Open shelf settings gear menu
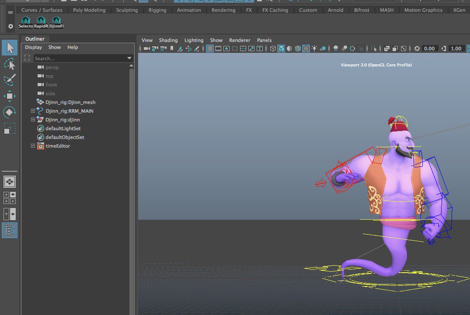Screen dimensions: 470x315 point(10,26)
